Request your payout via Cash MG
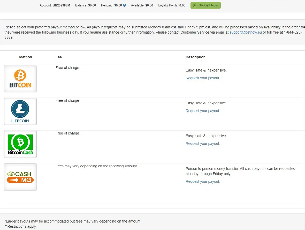 click(203, 181)
